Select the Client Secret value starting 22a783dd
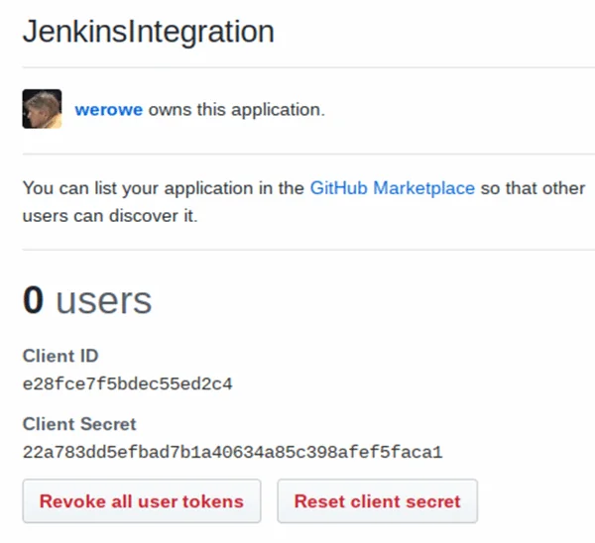 pos(233,452)
